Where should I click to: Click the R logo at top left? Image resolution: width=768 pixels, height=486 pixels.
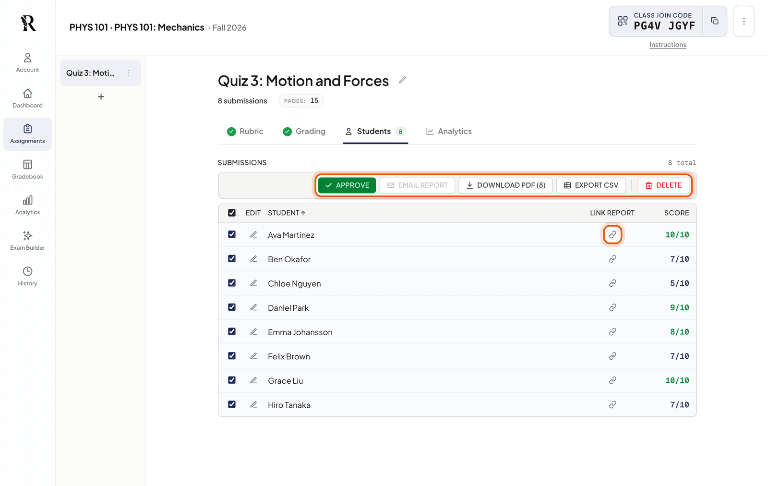[28, 23]
